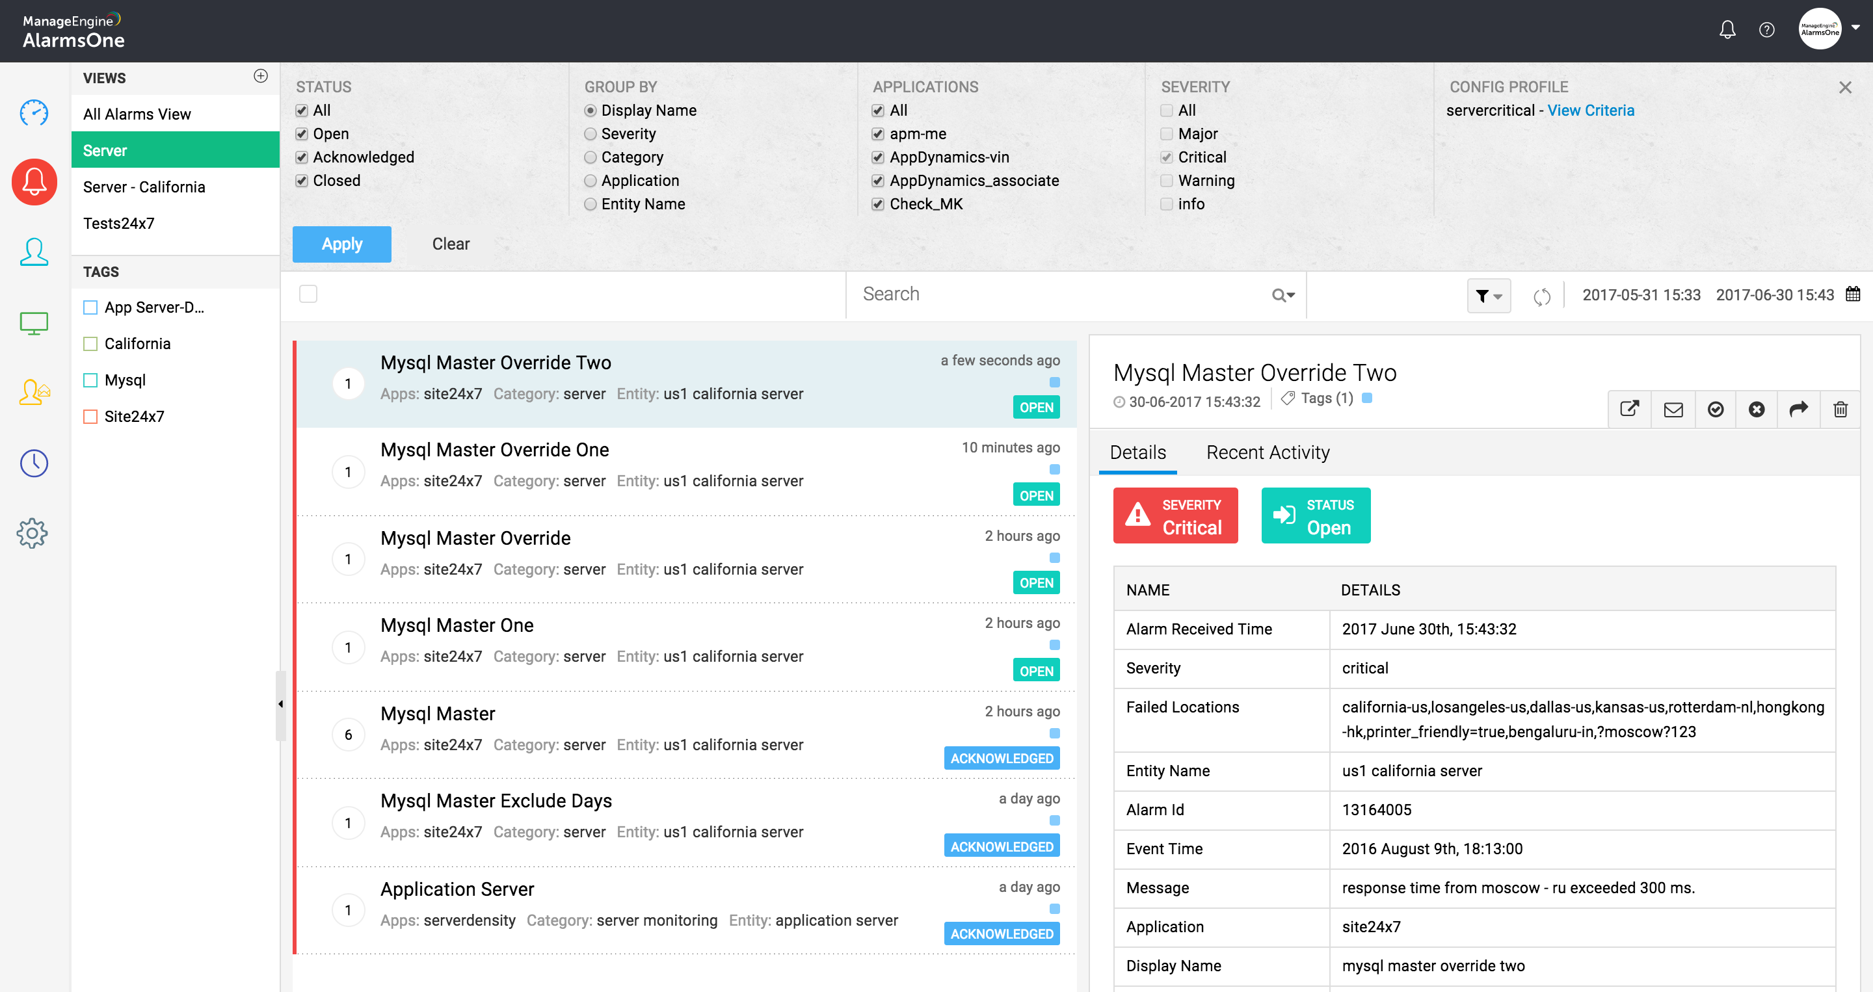Viewport: 1873px width, 992px height.
Task: Toggle the Critical severity checkbox
Action: 1166,157
